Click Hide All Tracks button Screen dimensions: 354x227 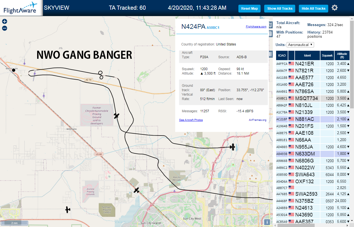[x=314, y=9]
